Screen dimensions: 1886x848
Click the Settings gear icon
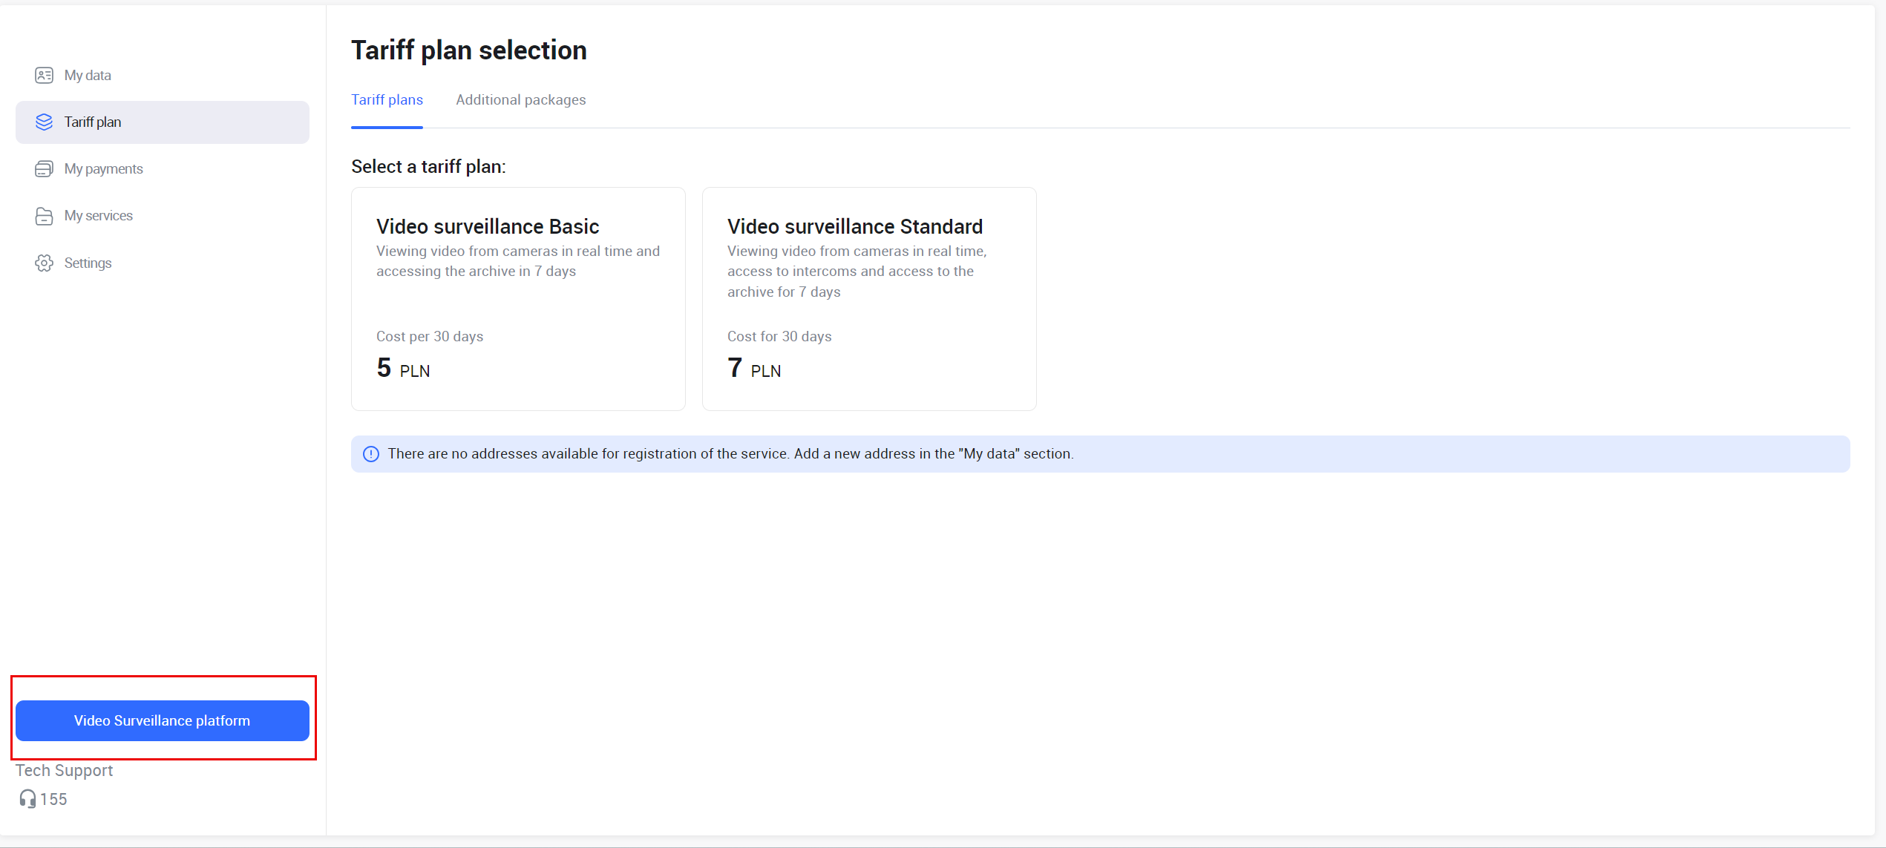pyautogui.click(x=44, y=263)
